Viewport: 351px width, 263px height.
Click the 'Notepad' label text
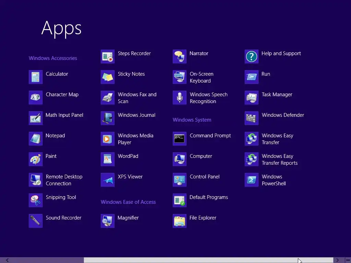[x=55, y=136]
